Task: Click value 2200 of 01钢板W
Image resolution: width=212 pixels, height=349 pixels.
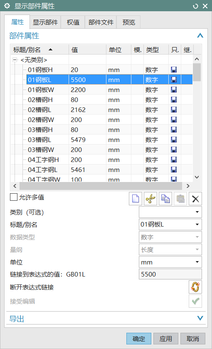Action: [78, 90]
